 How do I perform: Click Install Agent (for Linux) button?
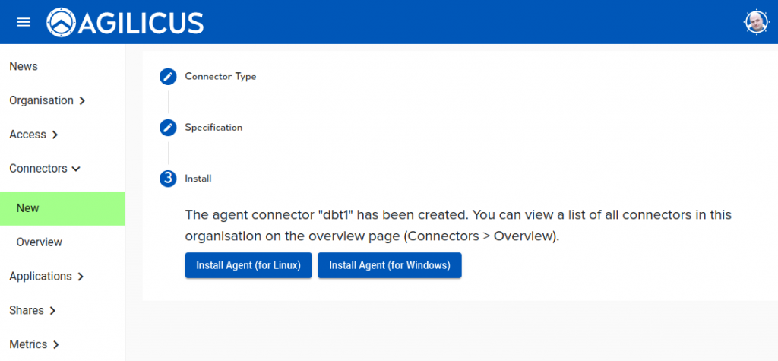248,265
